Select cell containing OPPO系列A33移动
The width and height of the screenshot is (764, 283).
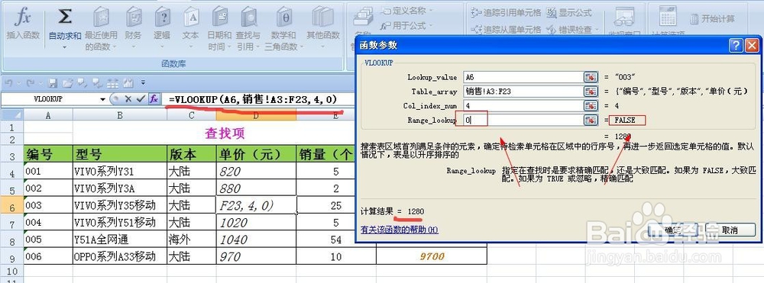120,256
